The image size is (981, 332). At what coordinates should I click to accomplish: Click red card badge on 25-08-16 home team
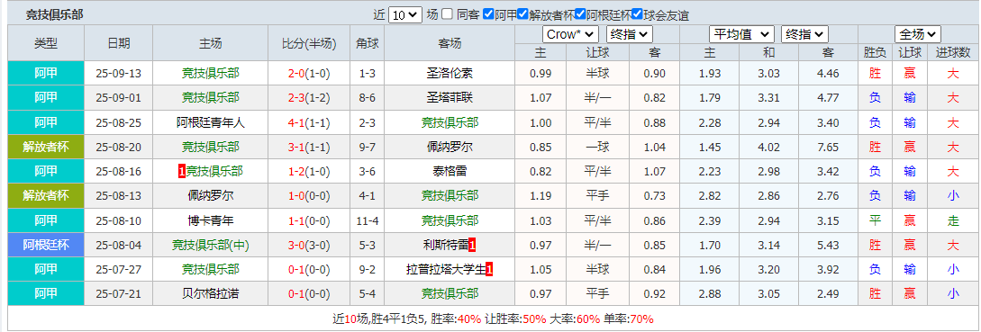pyautogui.click(x=182, y=171)
